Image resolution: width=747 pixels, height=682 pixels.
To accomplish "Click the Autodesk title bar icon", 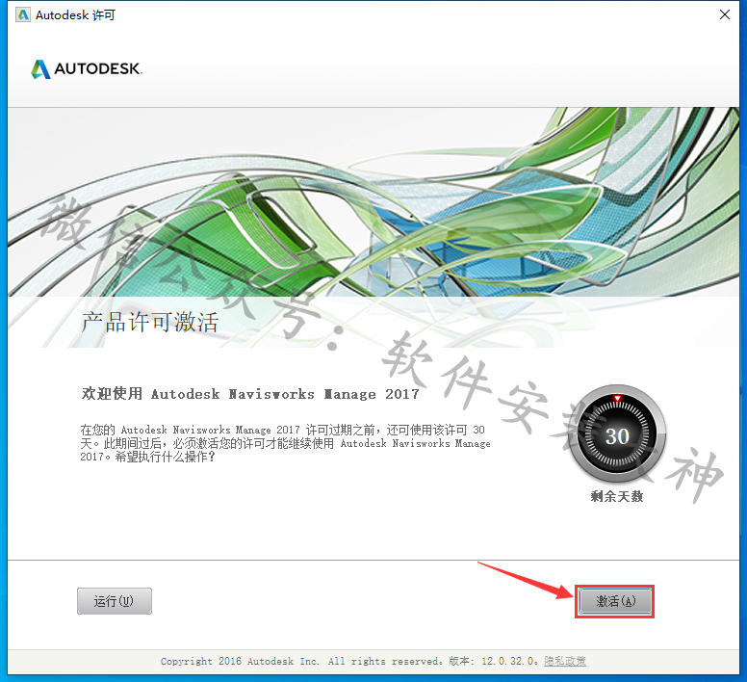I will click(x=22, y=14).
